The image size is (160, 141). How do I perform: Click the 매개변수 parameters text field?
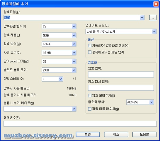pyautogui.click(x=80, y=124)
